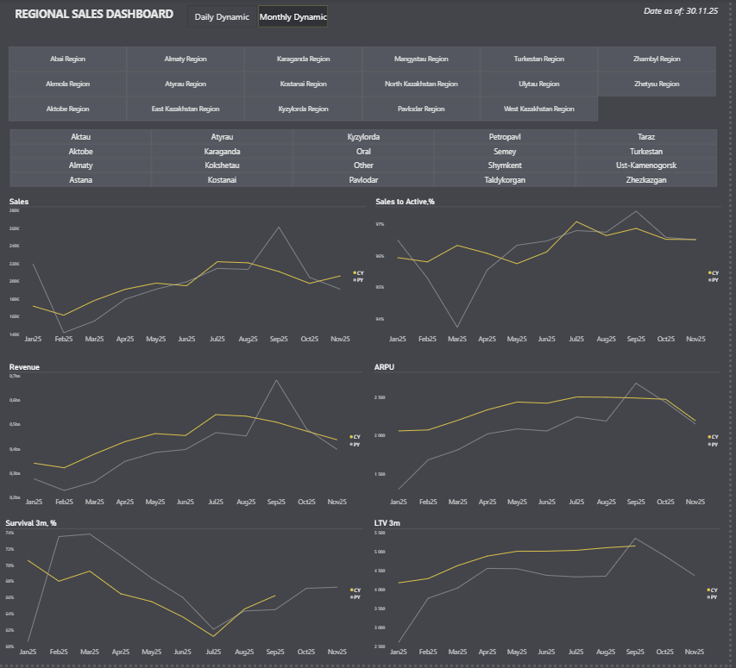Viewport: 736px width, 668px height.
Task: Select the Shymkent city filter
Action: (505, 165)
